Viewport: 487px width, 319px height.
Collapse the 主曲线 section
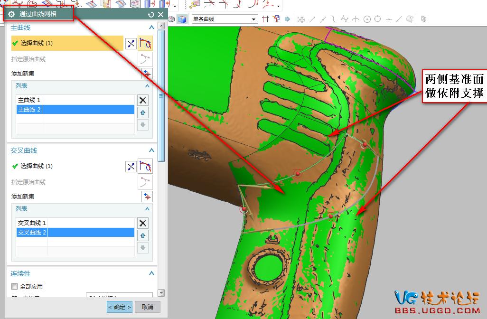pyautogui.click(x=151, y=28)
